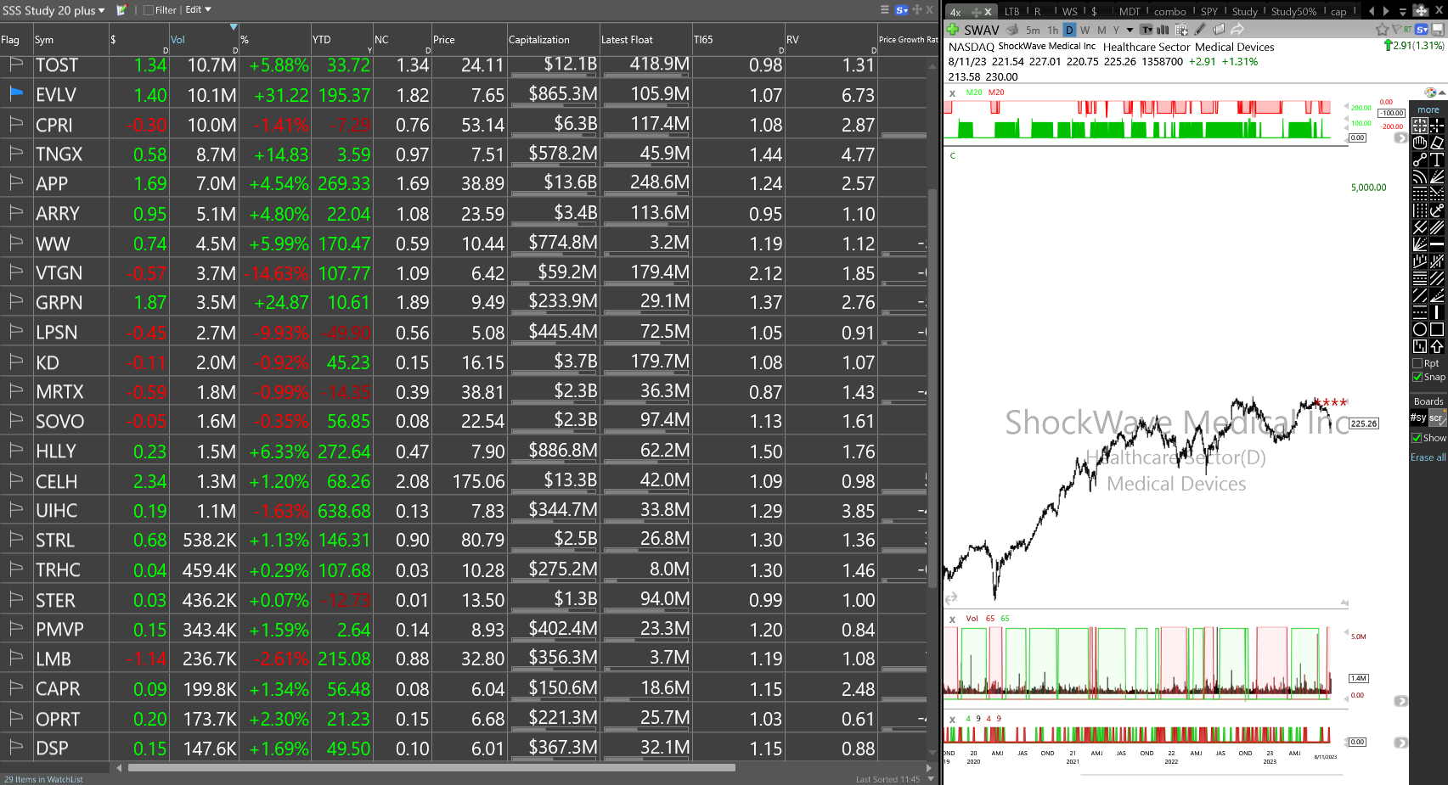Click the #sy board button
Image resolution: width=1448 pixels, height=785 pixels.
point(1418,418)
